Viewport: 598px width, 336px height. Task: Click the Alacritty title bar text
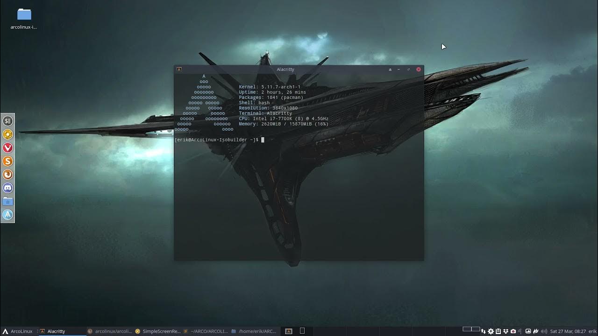(x=285, y=69)
